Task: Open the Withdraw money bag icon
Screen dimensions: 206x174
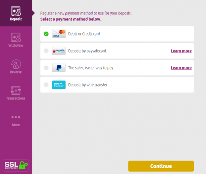Action: [16, 37]
